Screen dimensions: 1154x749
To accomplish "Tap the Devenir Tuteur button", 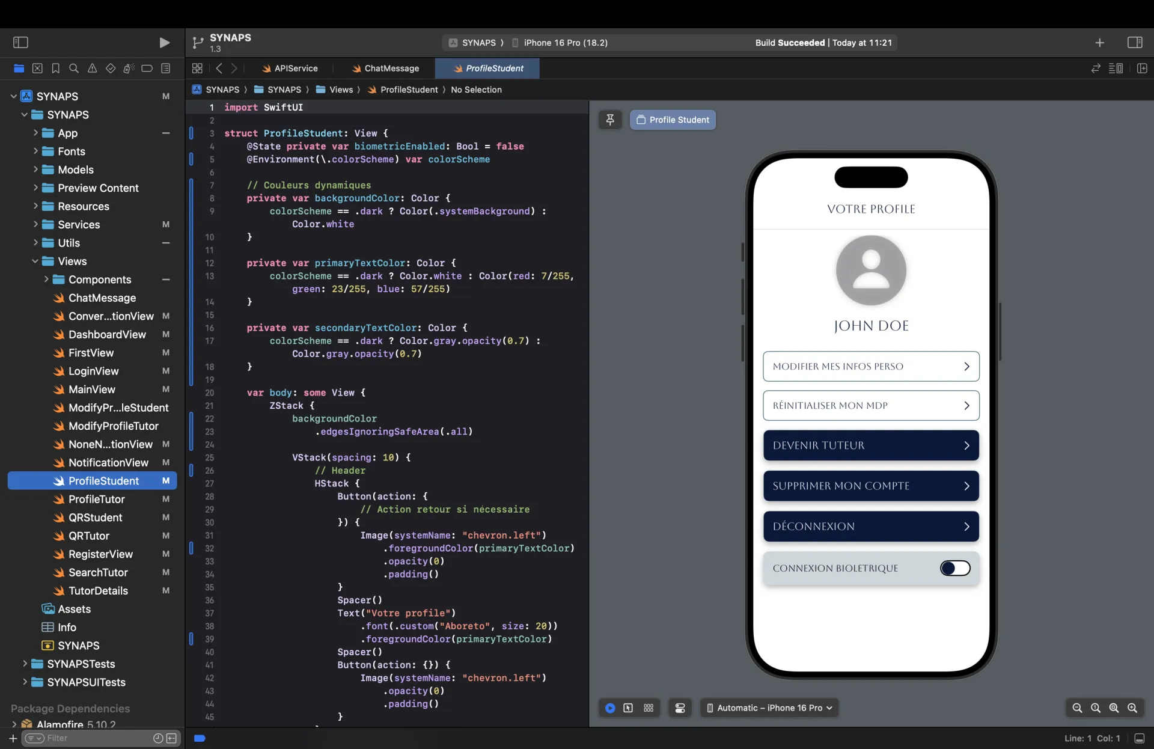I will 871,445.
